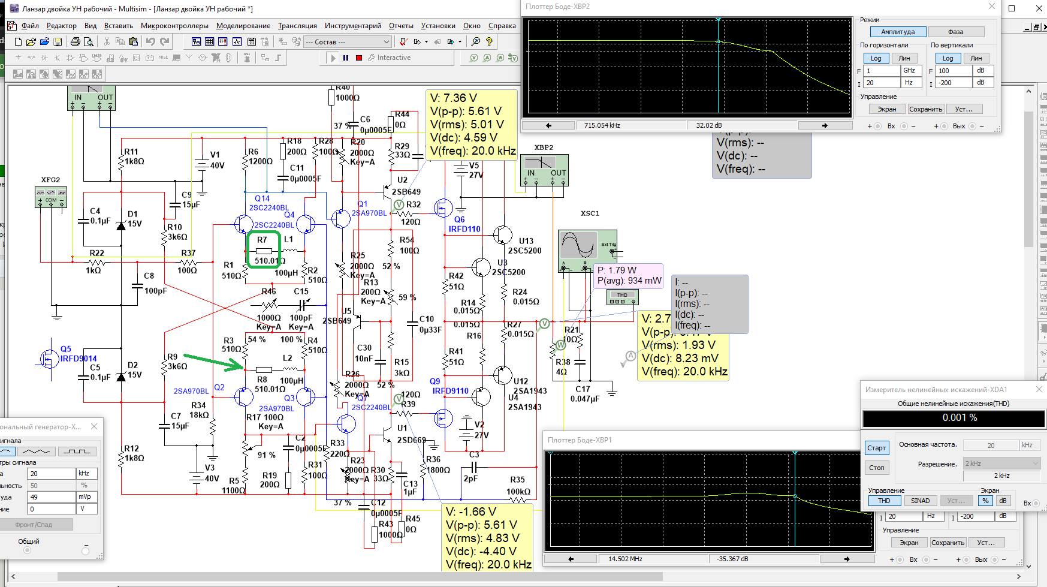Open the Инструментарий menu

353,26
